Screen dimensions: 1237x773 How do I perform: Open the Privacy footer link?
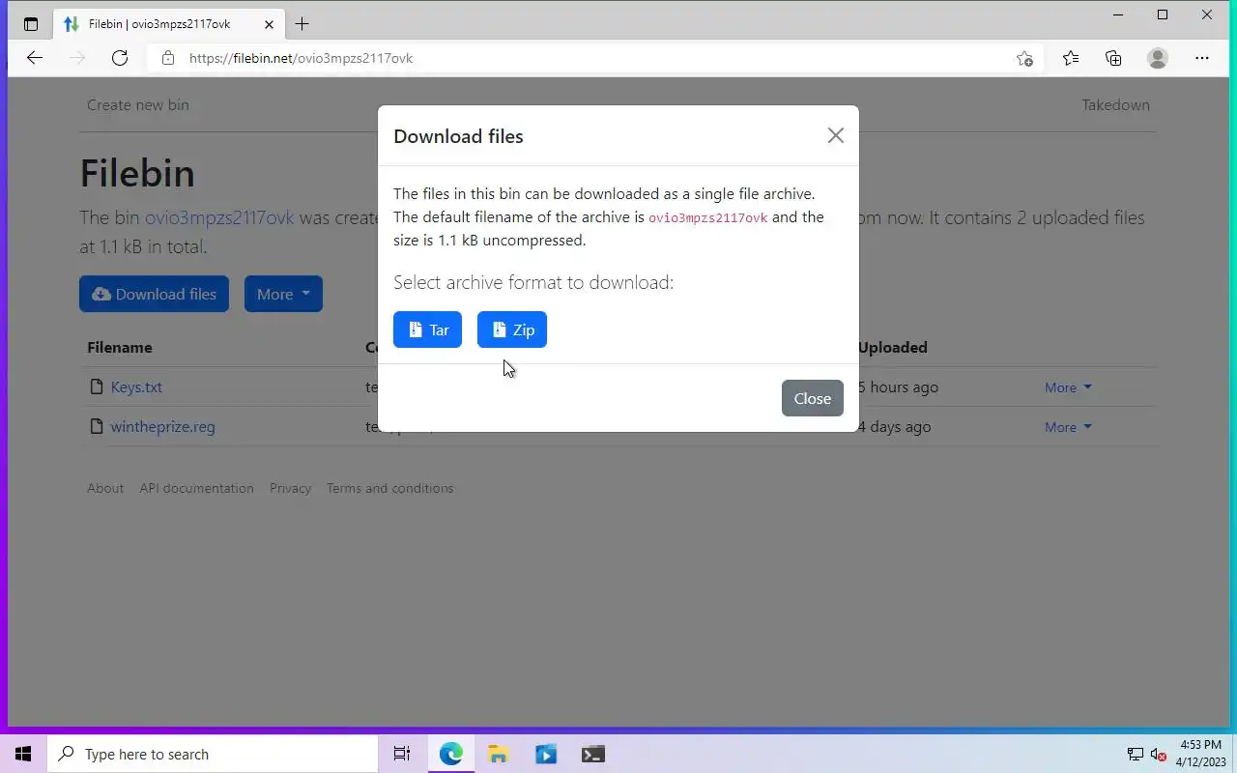pyautogui.click(x=290, y=488)
